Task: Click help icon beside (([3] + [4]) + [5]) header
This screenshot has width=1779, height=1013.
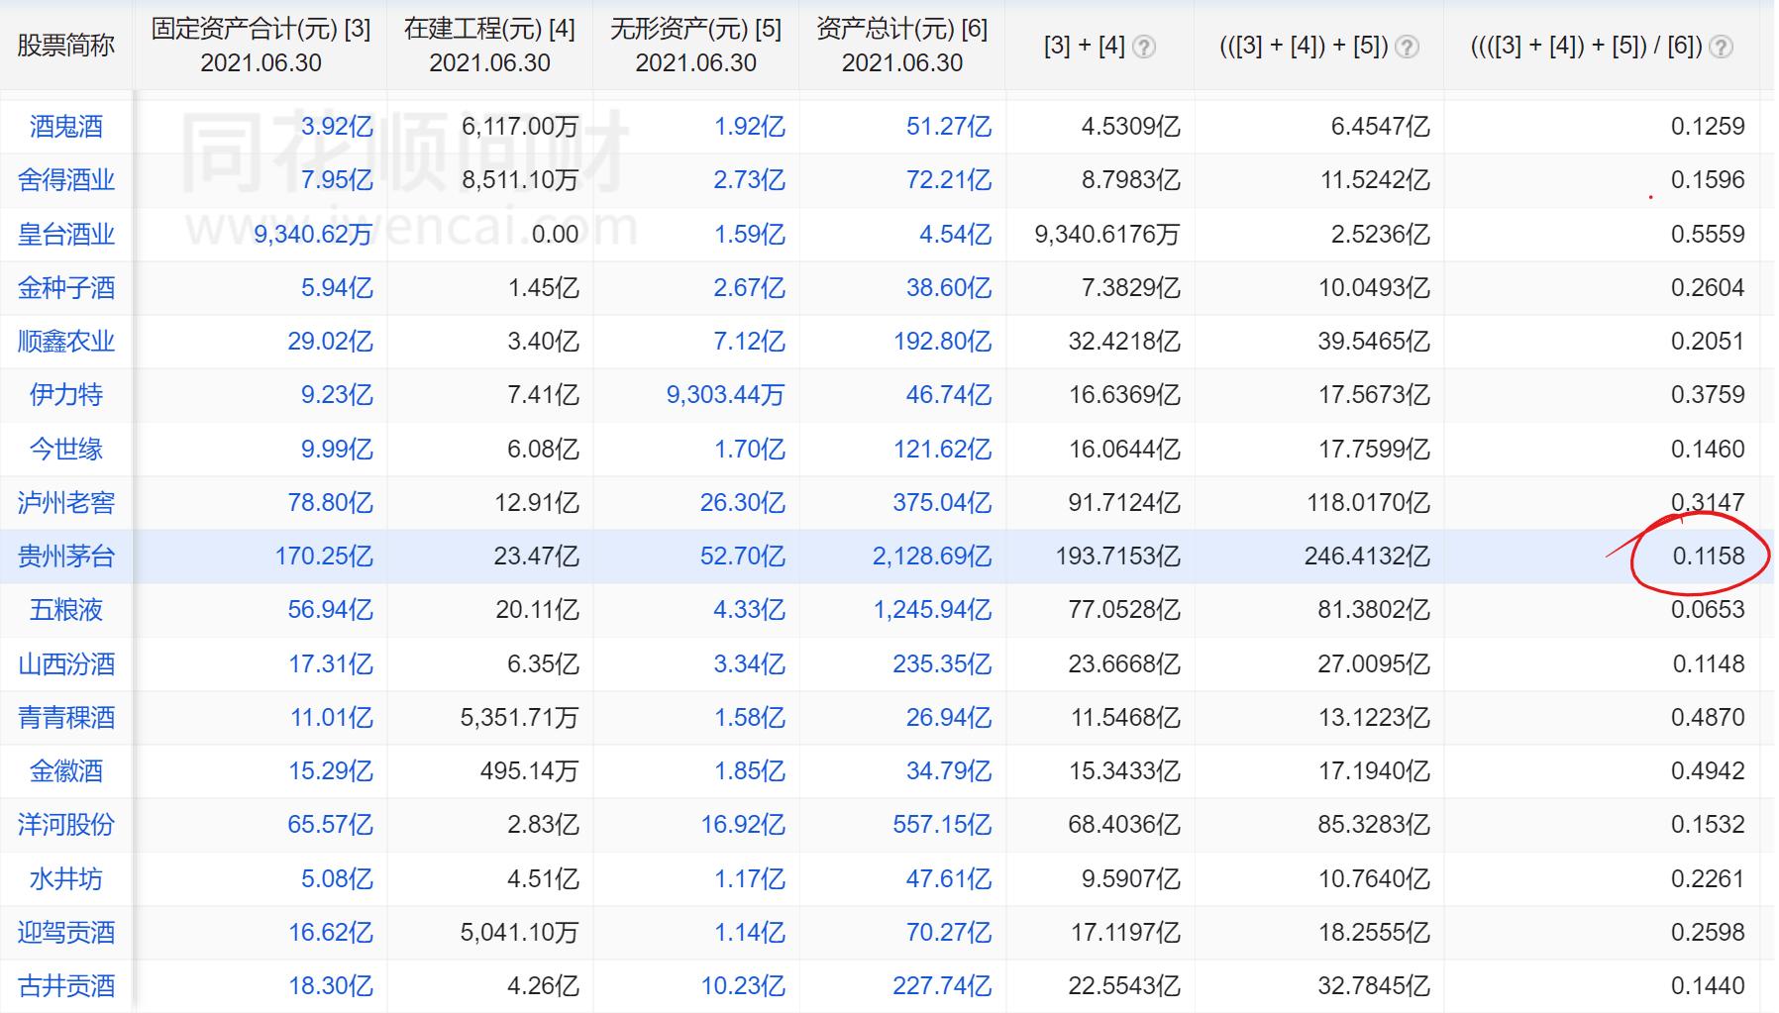Action: coord(1406,47)
